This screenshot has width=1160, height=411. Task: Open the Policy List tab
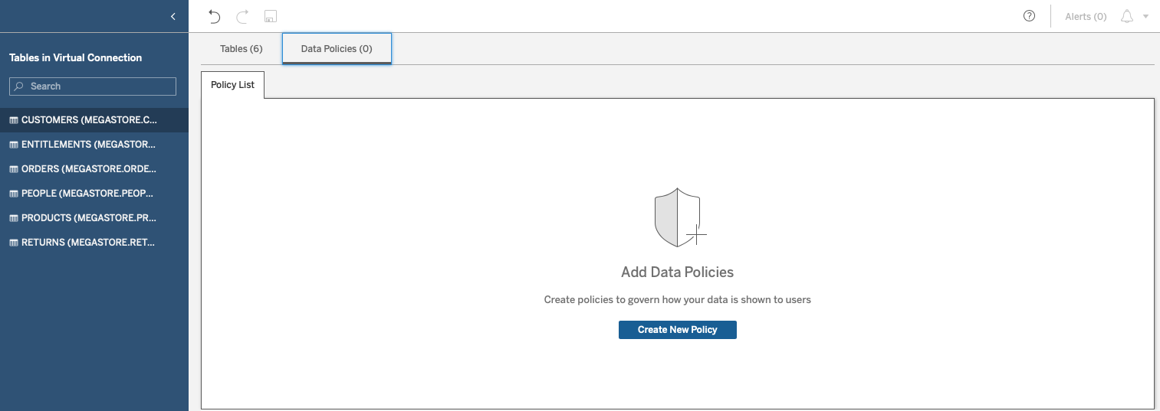coord(232,85)
